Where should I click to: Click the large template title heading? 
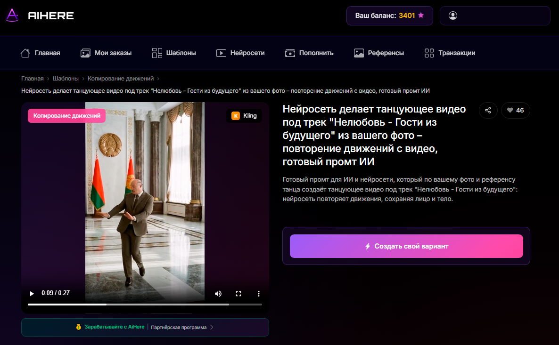pyautogui.click(x=374, y=135)
